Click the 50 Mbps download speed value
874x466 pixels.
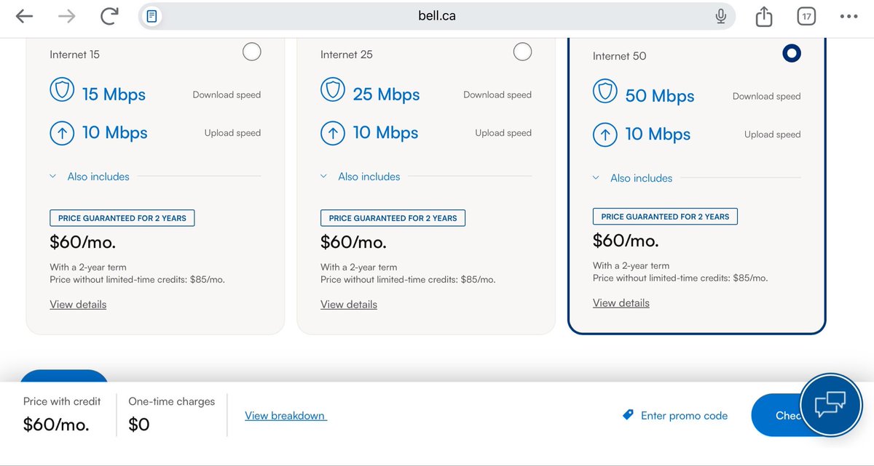660,96
